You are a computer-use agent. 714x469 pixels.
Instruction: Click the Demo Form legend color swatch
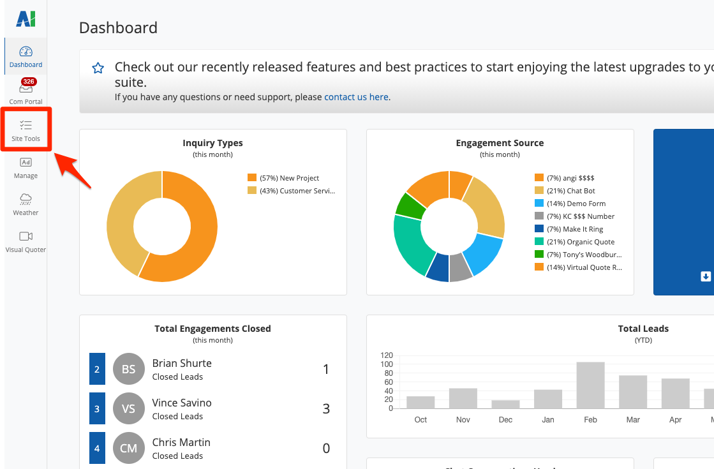[x=539, y=204]
